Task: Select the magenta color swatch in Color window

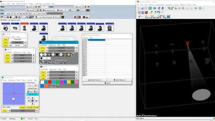Action: click(61, 82)
